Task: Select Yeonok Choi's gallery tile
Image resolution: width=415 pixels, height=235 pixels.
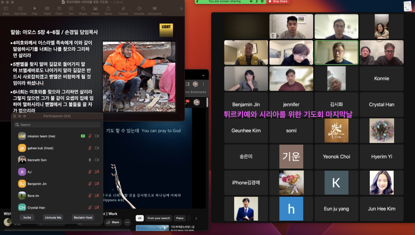Action: (336, 157)
